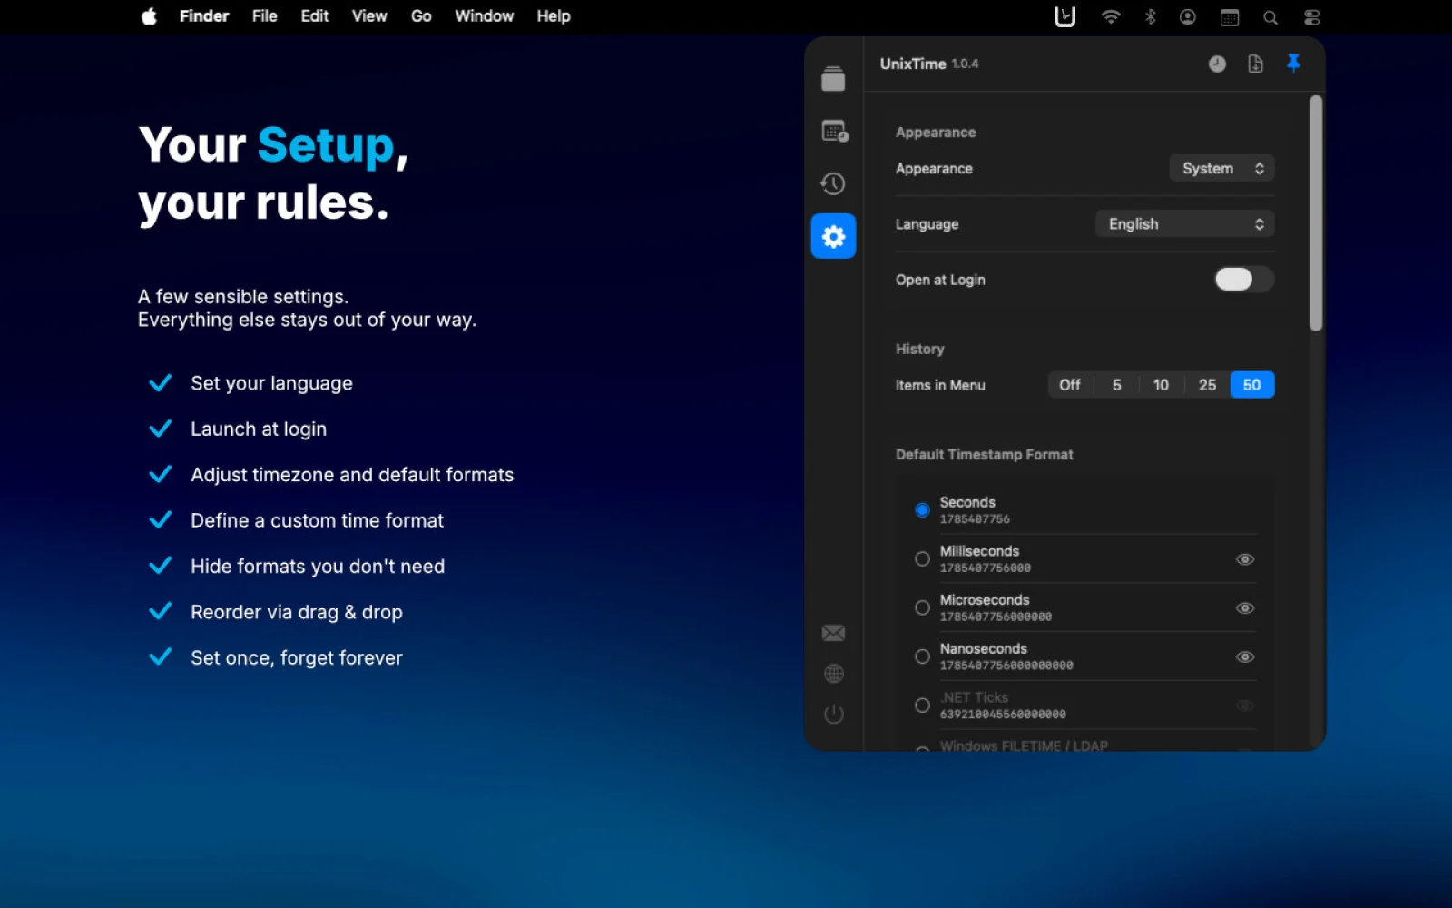
Task: Click the 'Set your language' text
Action: 271,383
